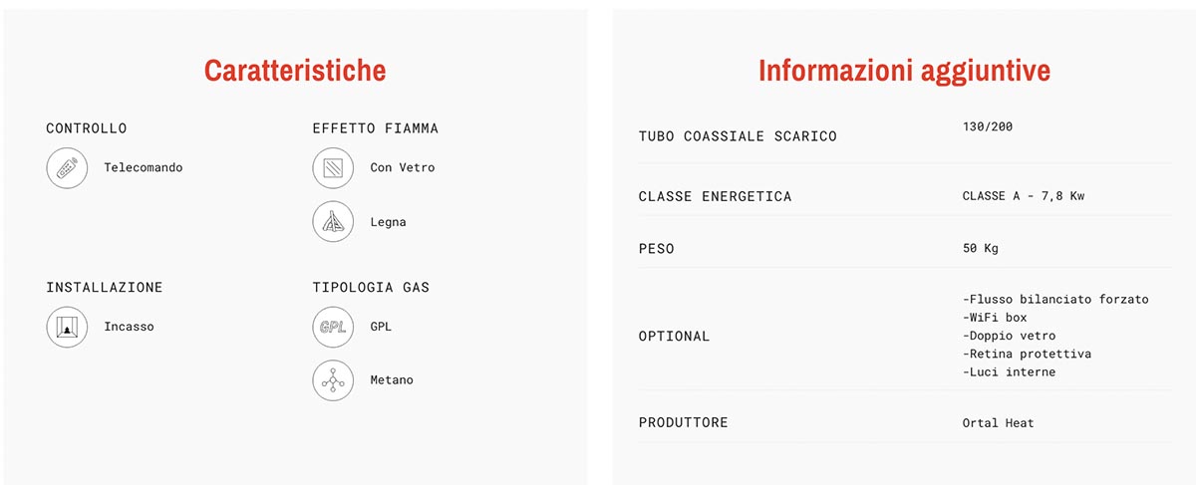Click the Metano text label
This screenshot has width=1196, height=485.
pyautogui.click(x=392, y=380)
